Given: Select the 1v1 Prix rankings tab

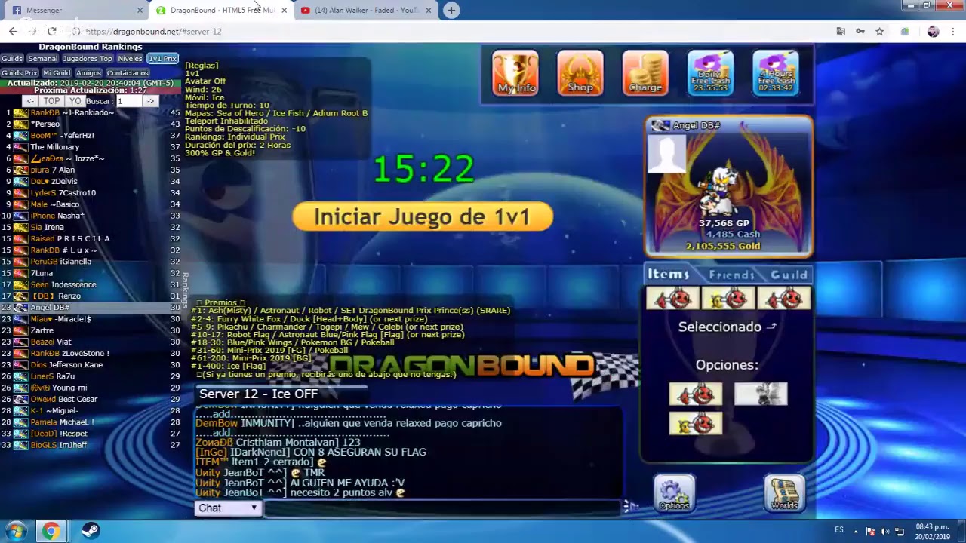Looking at the screenshot, I should coord(162,59).
